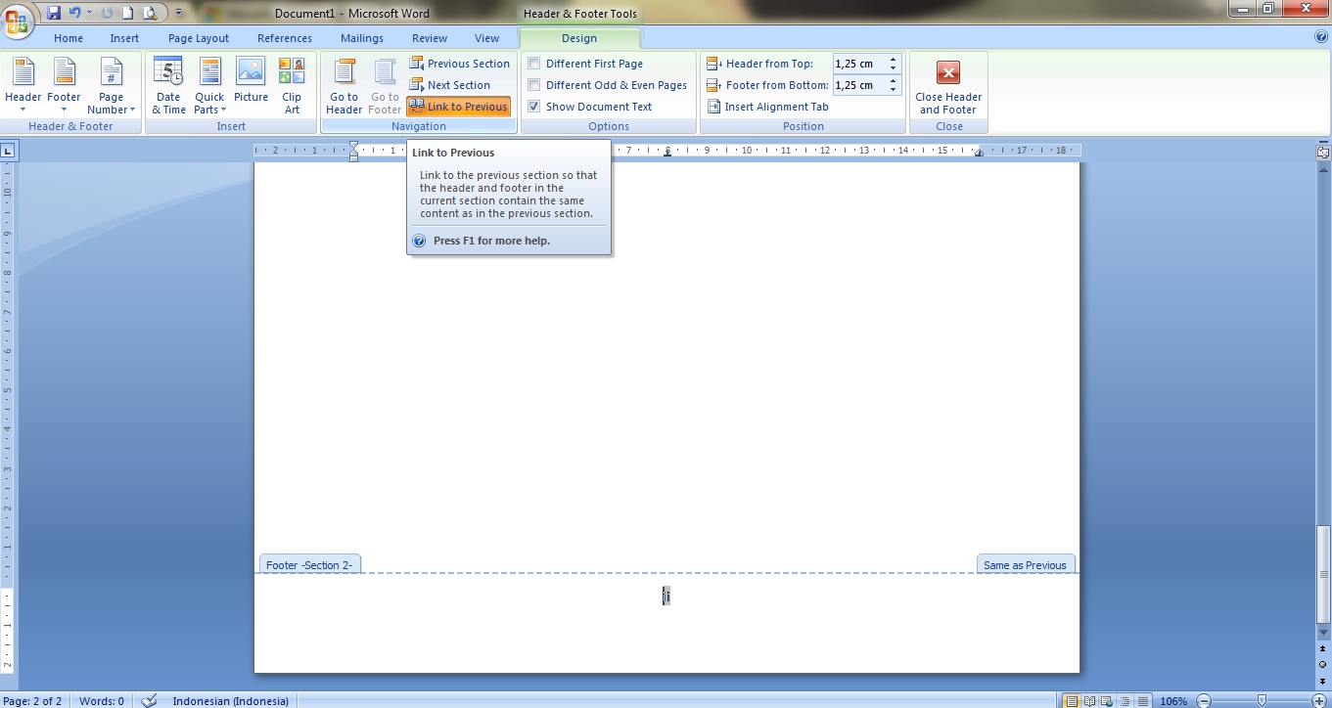Image resolution: width=1332 pixels, height=708 pixels.
Task: Move the zoom slider handle
Action: click(x=1262, y=701)
